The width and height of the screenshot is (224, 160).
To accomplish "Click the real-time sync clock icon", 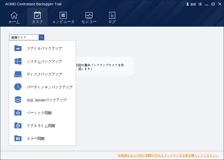I will [x=18, y=126].
